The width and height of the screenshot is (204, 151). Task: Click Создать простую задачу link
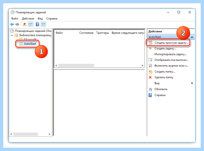[x=171, y=43]
